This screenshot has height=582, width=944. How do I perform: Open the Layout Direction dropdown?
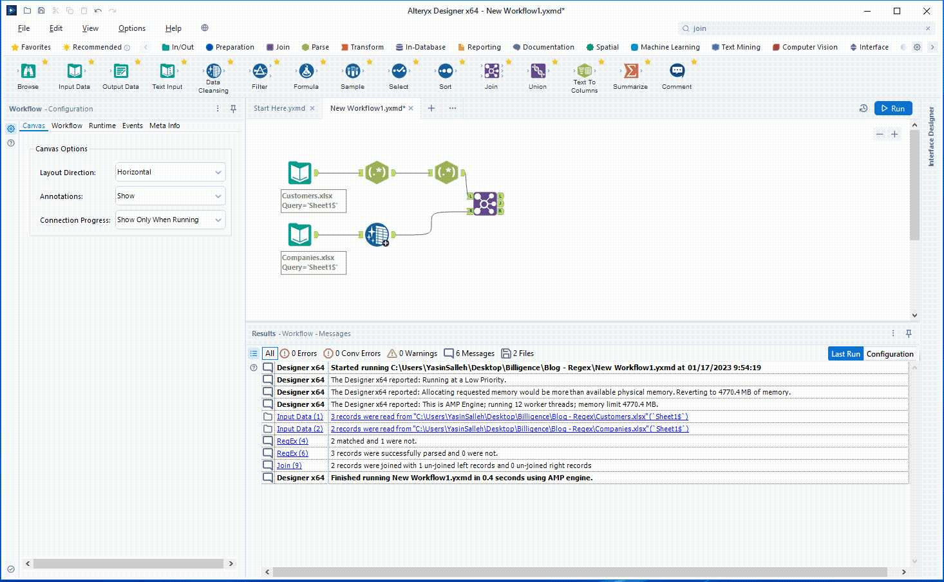click(169, 172)
